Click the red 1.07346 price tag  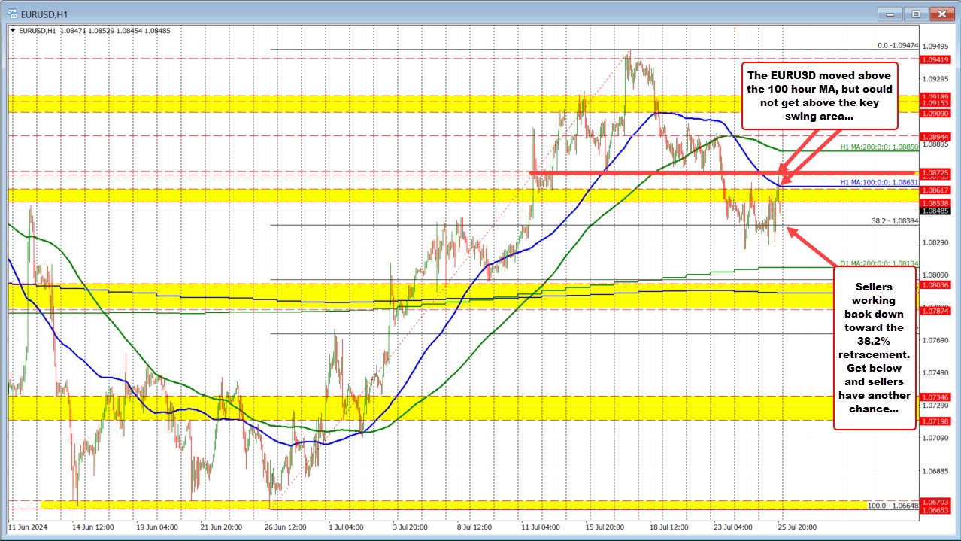(x=934, y=396)
